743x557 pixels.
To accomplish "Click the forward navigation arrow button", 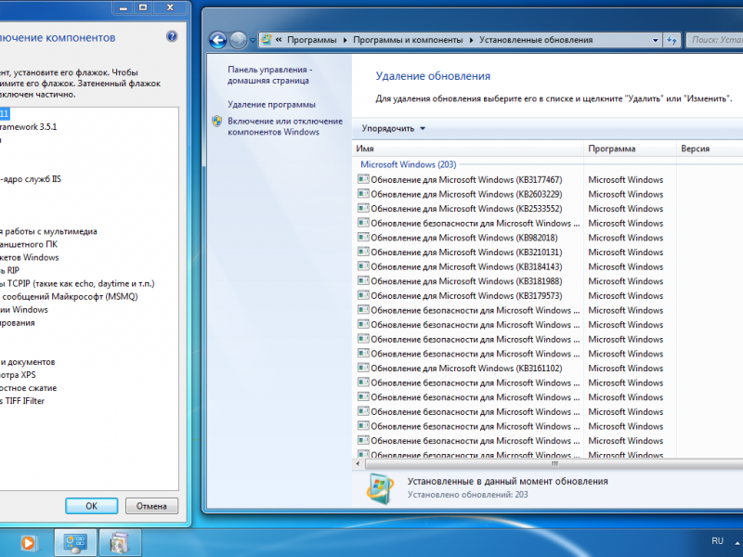I will tap(238, 40).
